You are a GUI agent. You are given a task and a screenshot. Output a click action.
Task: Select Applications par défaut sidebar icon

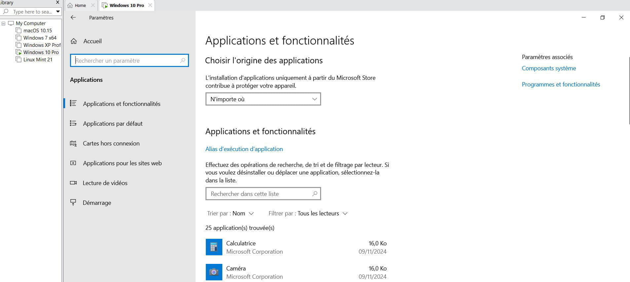[x=73, y=123]
